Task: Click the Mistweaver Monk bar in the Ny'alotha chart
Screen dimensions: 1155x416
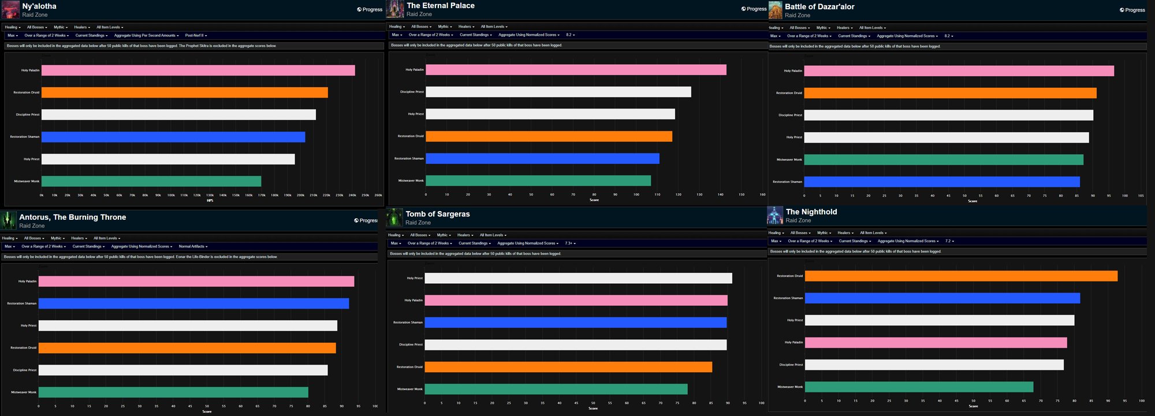Action: (x=151, y=181)
